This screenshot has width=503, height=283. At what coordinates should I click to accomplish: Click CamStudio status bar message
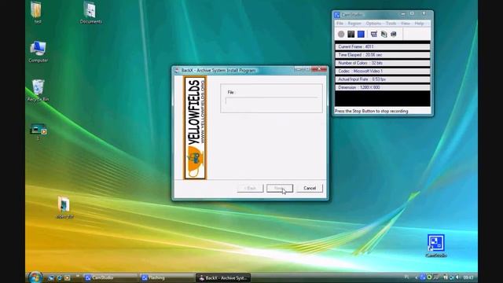click(x=372, y=111)
